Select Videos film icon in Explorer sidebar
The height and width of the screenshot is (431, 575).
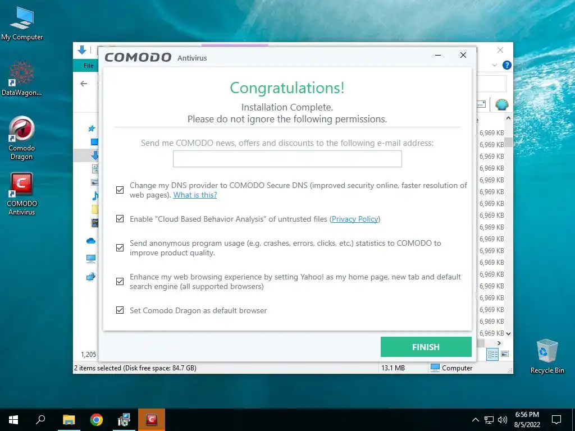95,222
